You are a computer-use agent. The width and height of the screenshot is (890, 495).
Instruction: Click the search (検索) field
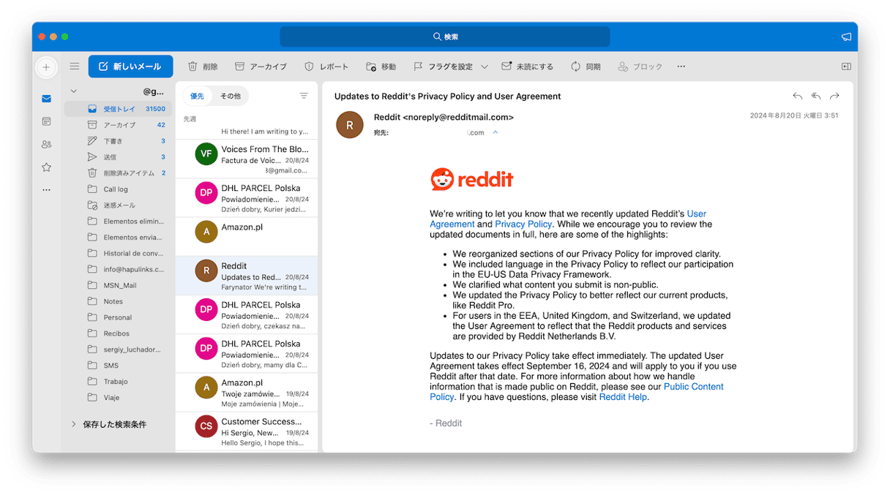click(x=445, y=37)
